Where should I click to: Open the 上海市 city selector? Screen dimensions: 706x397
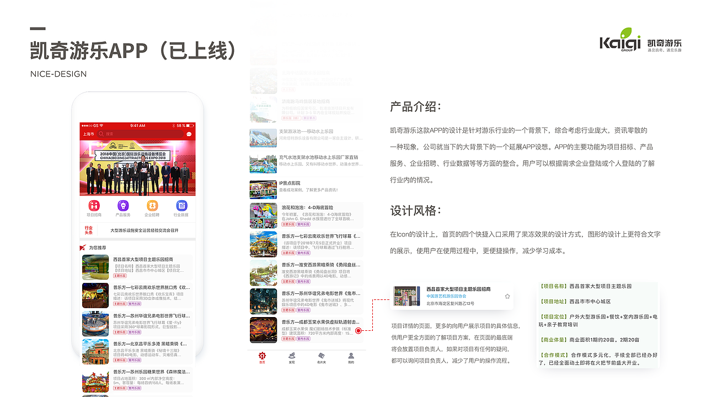pyautogui.click(x=87, y=134)
